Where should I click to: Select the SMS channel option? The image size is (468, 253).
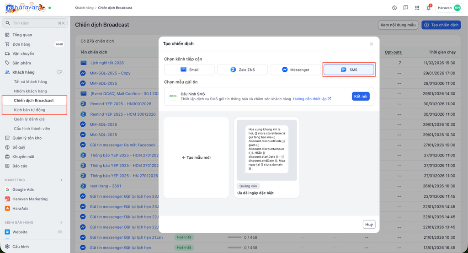[x=349, y=70]
